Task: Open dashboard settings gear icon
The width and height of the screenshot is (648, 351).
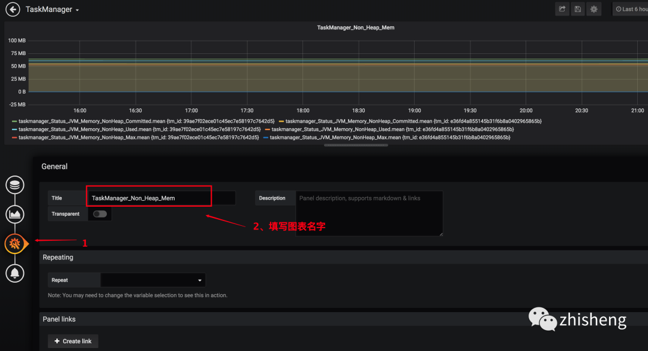Action: coord(594,9)
